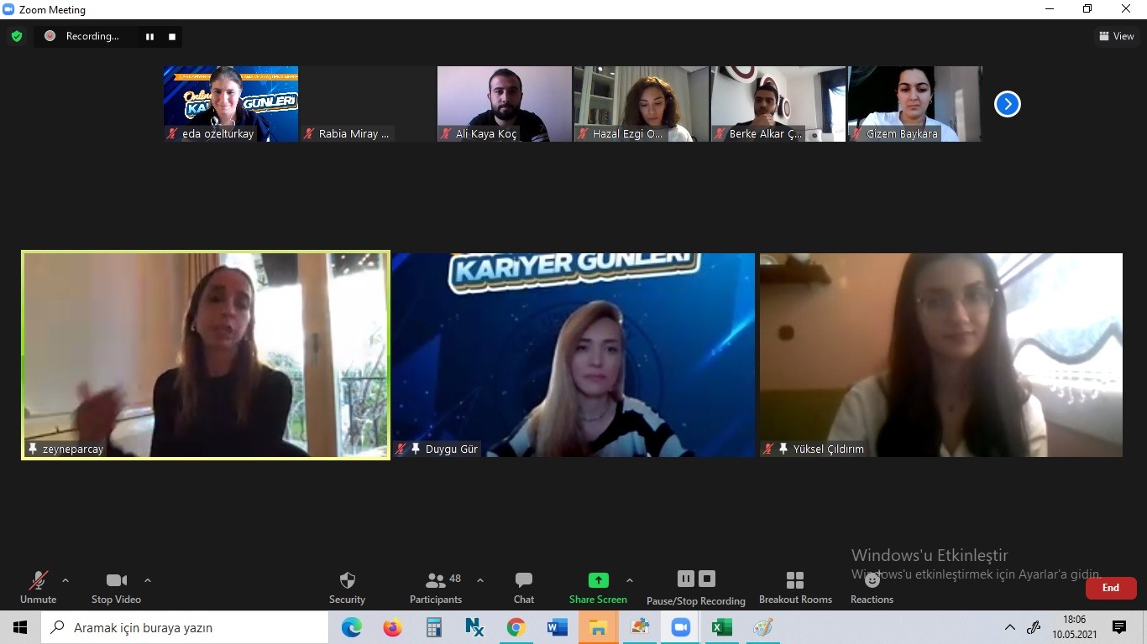This screenshot has width=1147, height=644.
Task: Open the Windows notification center
Action: tap(1119, 627)
